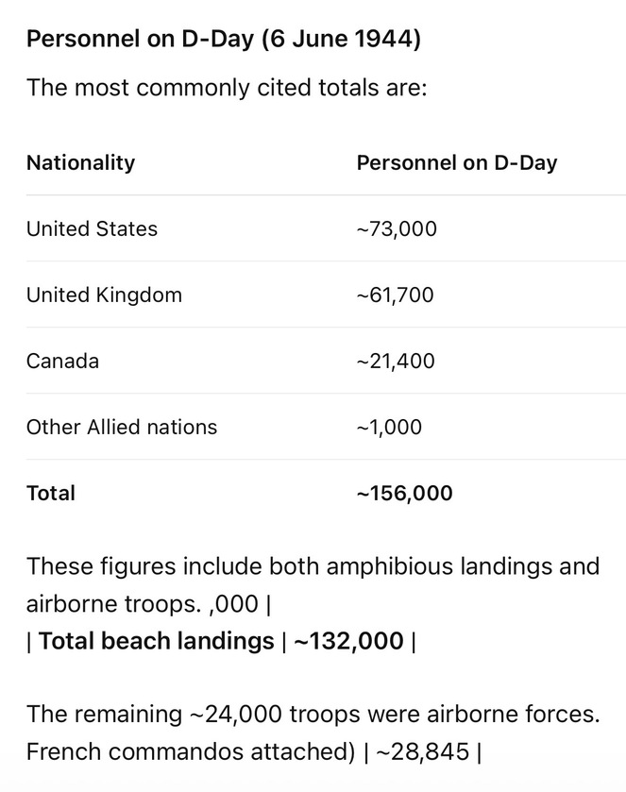The height and width of the screenshot is (792, 626).
Task: Click the ~73,000 value
Action: (397, 228)
